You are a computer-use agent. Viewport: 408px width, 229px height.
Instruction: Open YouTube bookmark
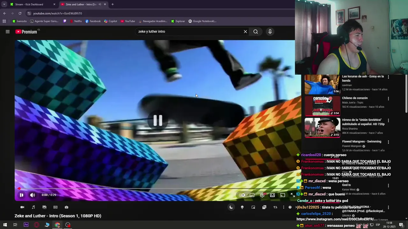point(127,21)
